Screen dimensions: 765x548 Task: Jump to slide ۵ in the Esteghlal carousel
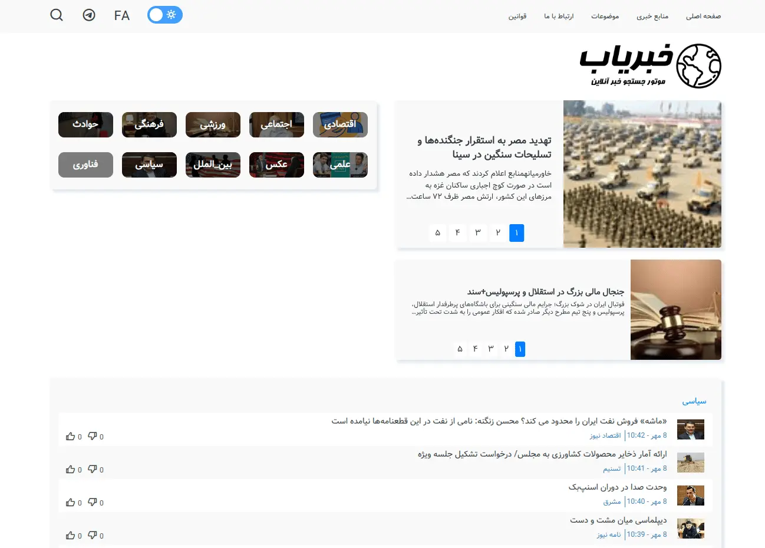click(x=460, y=349)
